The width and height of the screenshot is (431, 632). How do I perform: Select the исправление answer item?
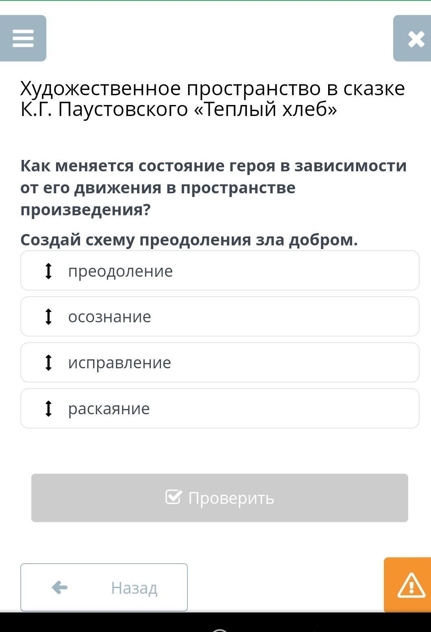click(x=220, y=363)
